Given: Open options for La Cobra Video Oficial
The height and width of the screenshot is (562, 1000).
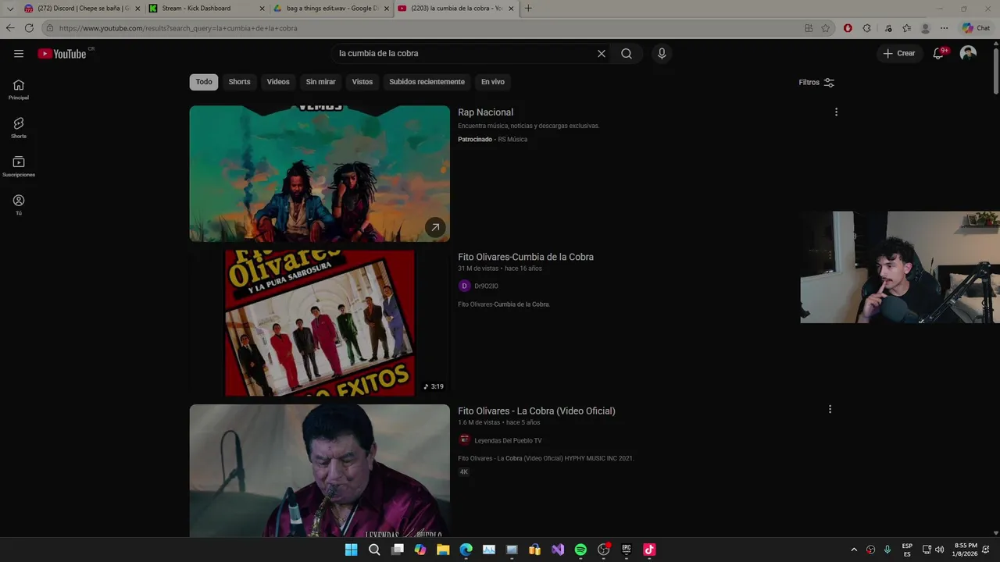Looking at the screenshot, I should [830, 409].
